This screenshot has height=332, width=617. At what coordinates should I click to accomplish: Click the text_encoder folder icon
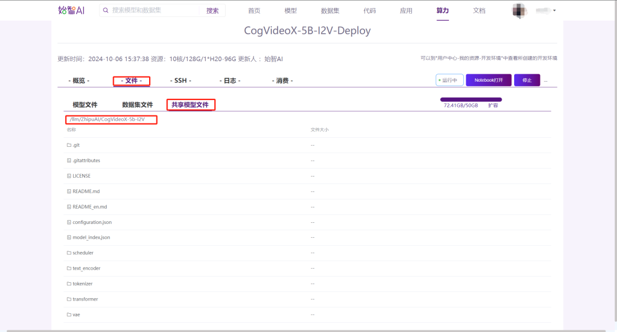pos(69,268)
